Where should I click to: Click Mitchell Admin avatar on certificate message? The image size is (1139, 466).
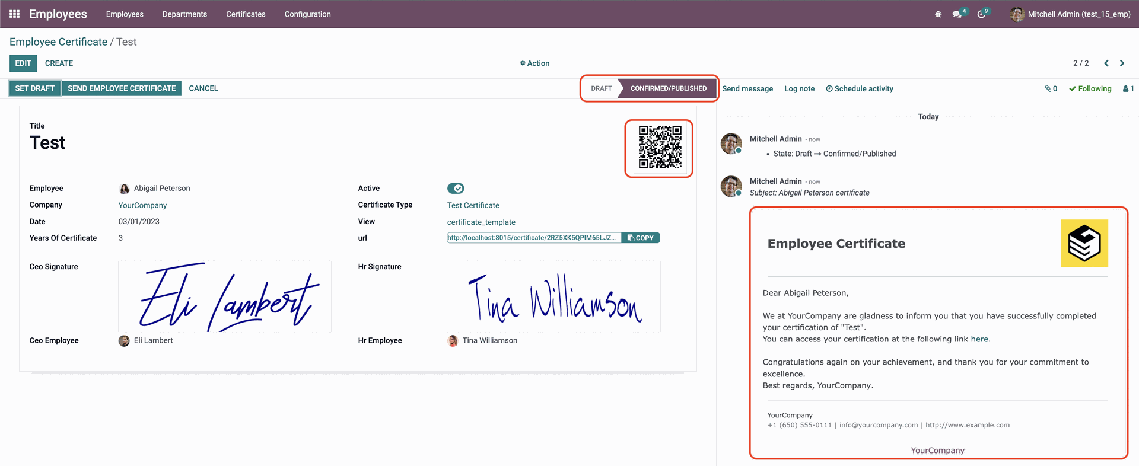[731, 186]
